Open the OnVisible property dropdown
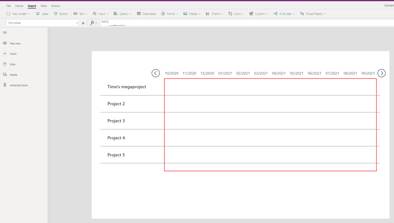 point(42,23)
